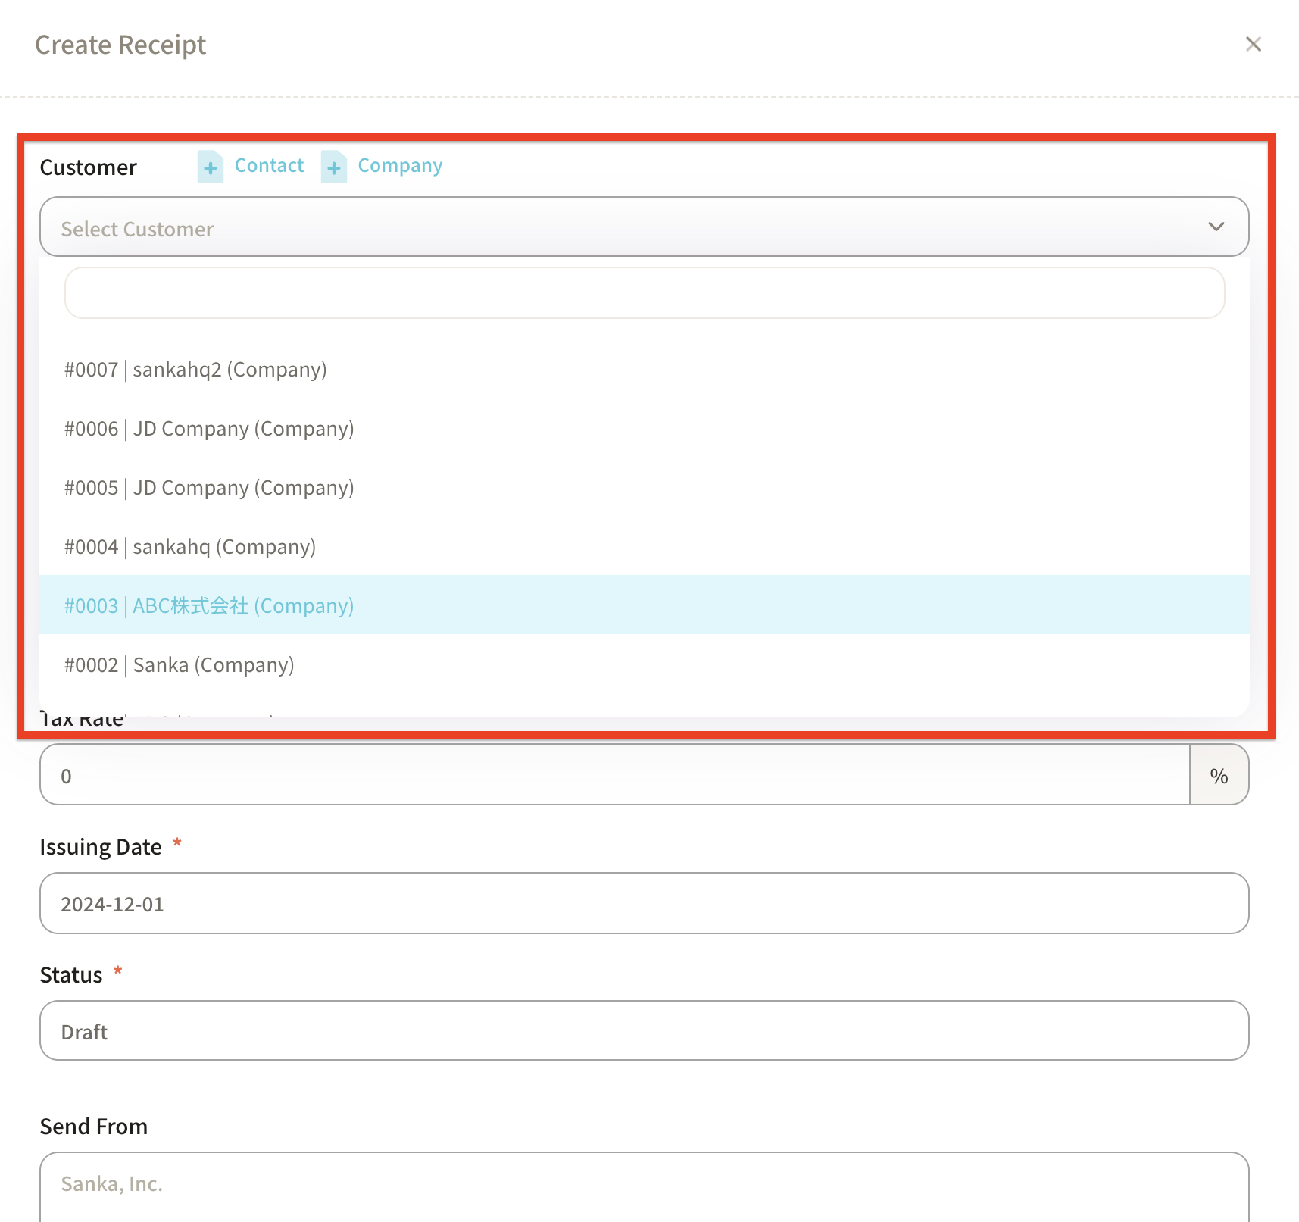Click the plus icon beside Contact
The width and height of the screenshot is (1299, 1222).
click(x=211, y=167)
